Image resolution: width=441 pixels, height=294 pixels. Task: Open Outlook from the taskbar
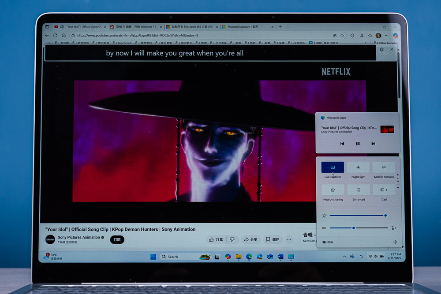click(x=270, y=257)
